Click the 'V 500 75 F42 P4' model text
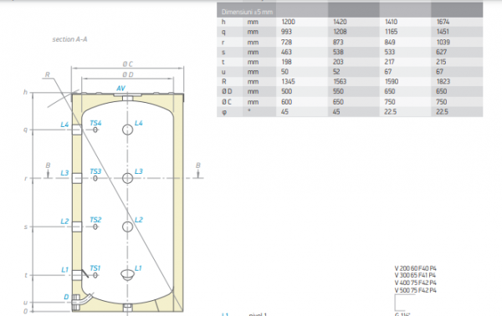 tap(415, 290)
